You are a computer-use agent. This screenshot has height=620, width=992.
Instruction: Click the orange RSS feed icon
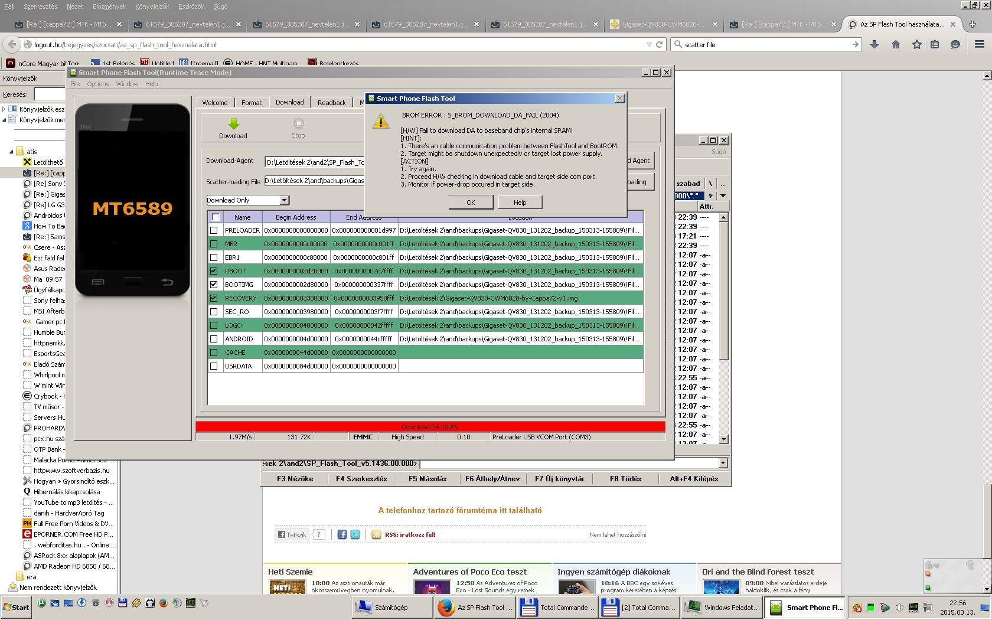(x=376, y=534)
